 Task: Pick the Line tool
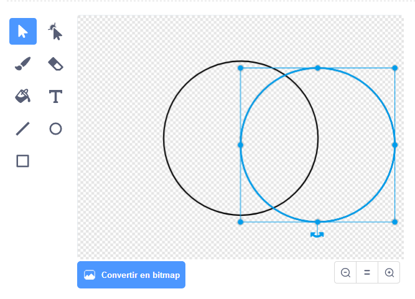pyautogui.click(x=23, y=128)
